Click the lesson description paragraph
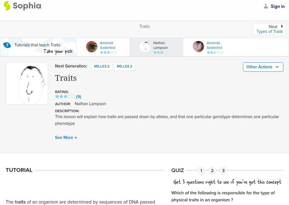This screenshot has width=289, height=205. click(x=167, y=120)
